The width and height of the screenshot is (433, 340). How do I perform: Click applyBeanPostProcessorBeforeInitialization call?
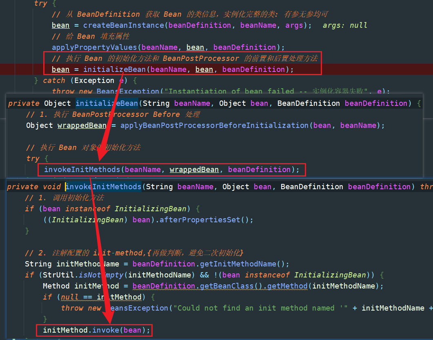214,125
